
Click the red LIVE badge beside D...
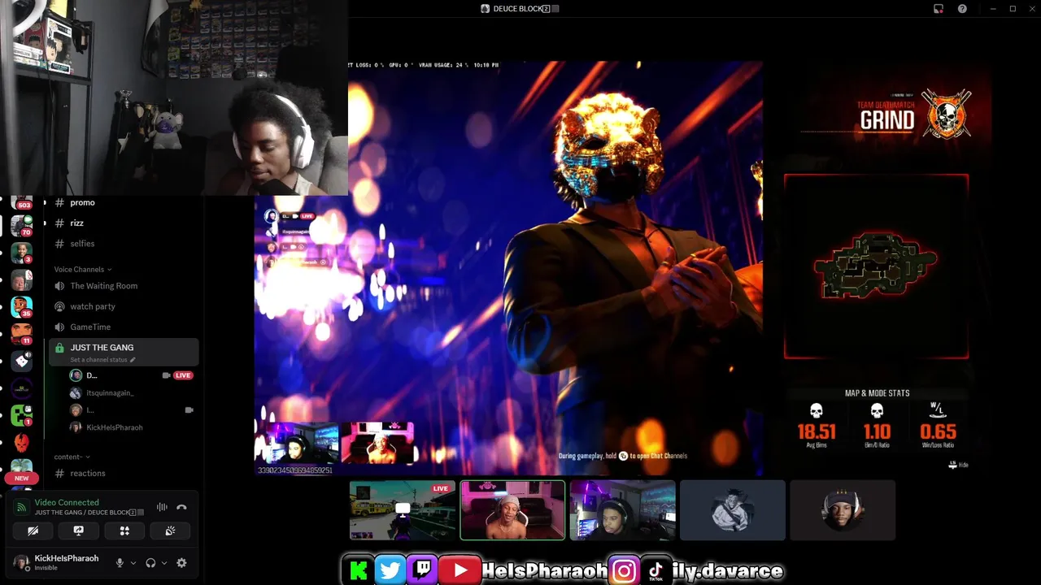tap(183, 375)
